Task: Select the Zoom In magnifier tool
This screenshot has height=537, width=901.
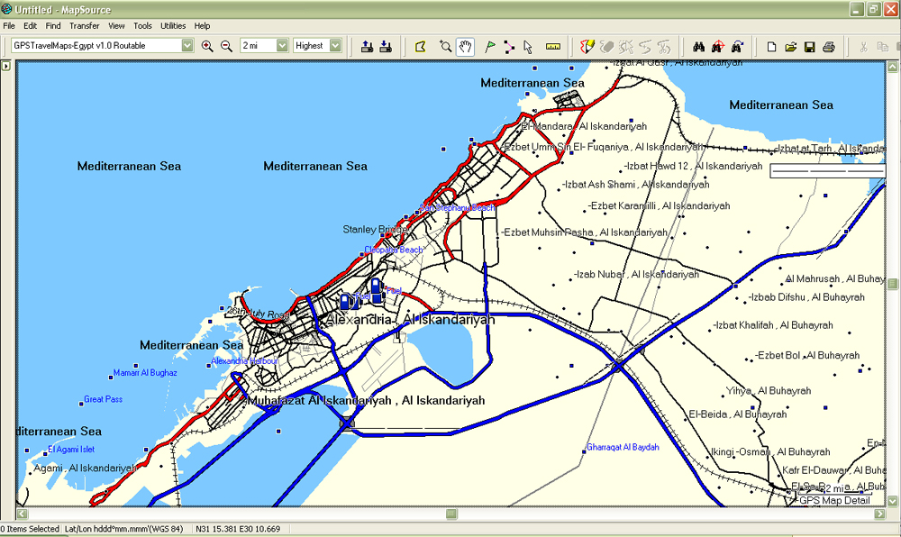Action: pyautogui.click(x=207, y=46)
